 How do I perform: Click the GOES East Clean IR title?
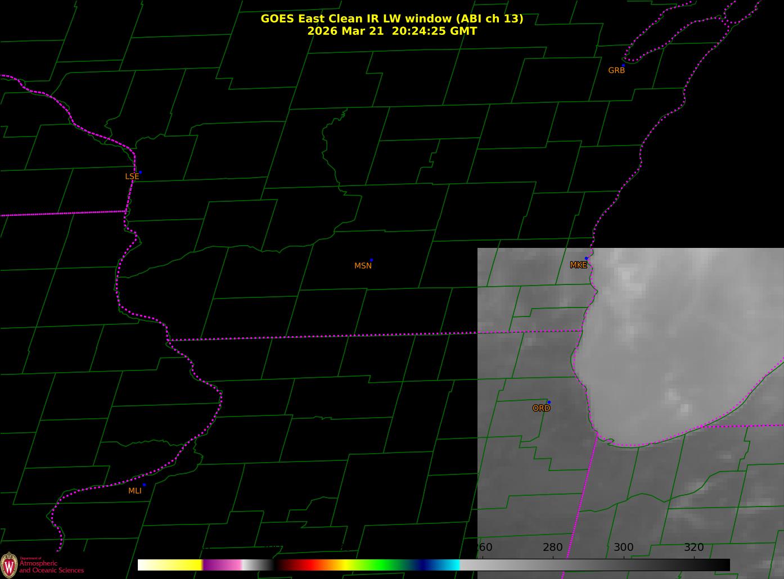[391, 19]
